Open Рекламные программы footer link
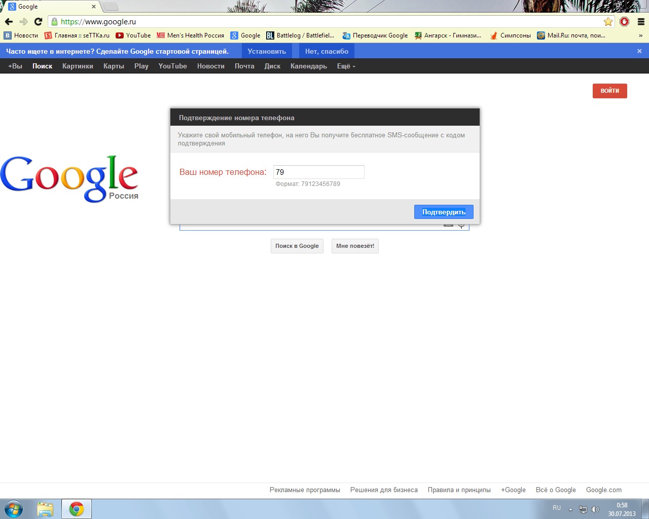Image resolution: width=649 pixels, height=519 pixels. (x=305, y=490)
